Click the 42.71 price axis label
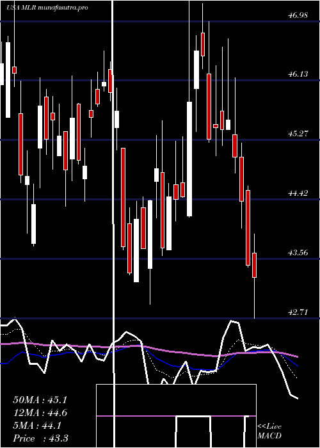The image size is (320, 448). (x=298, y=312)
